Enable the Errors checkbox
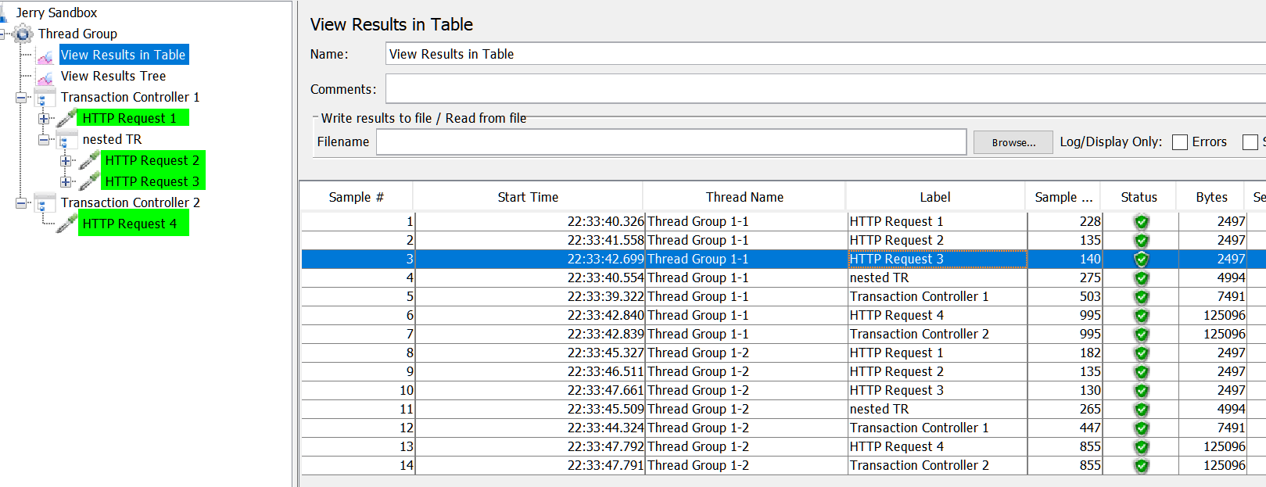The width and height of the screenshot is (1266, 487). (x=1180, y=142)
